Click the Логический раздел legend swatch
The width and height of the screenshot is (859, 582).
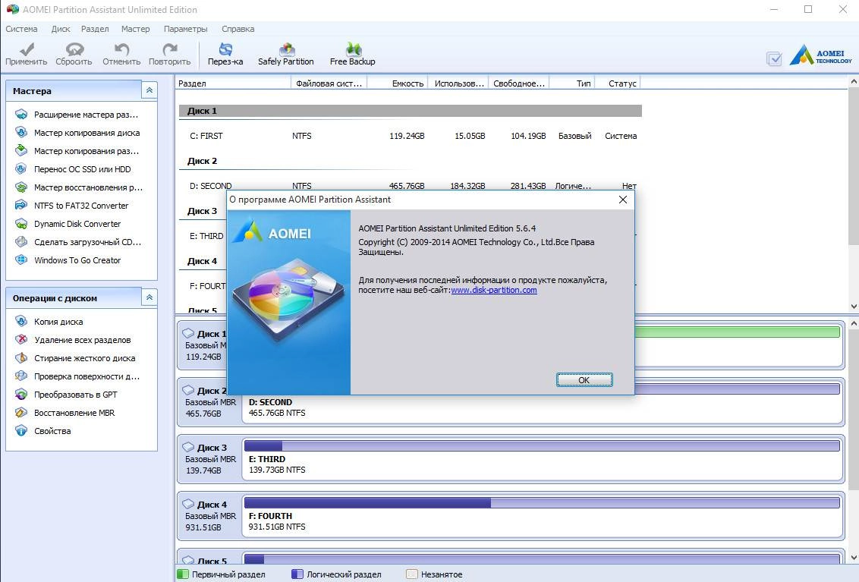click(x=297, y=574)
